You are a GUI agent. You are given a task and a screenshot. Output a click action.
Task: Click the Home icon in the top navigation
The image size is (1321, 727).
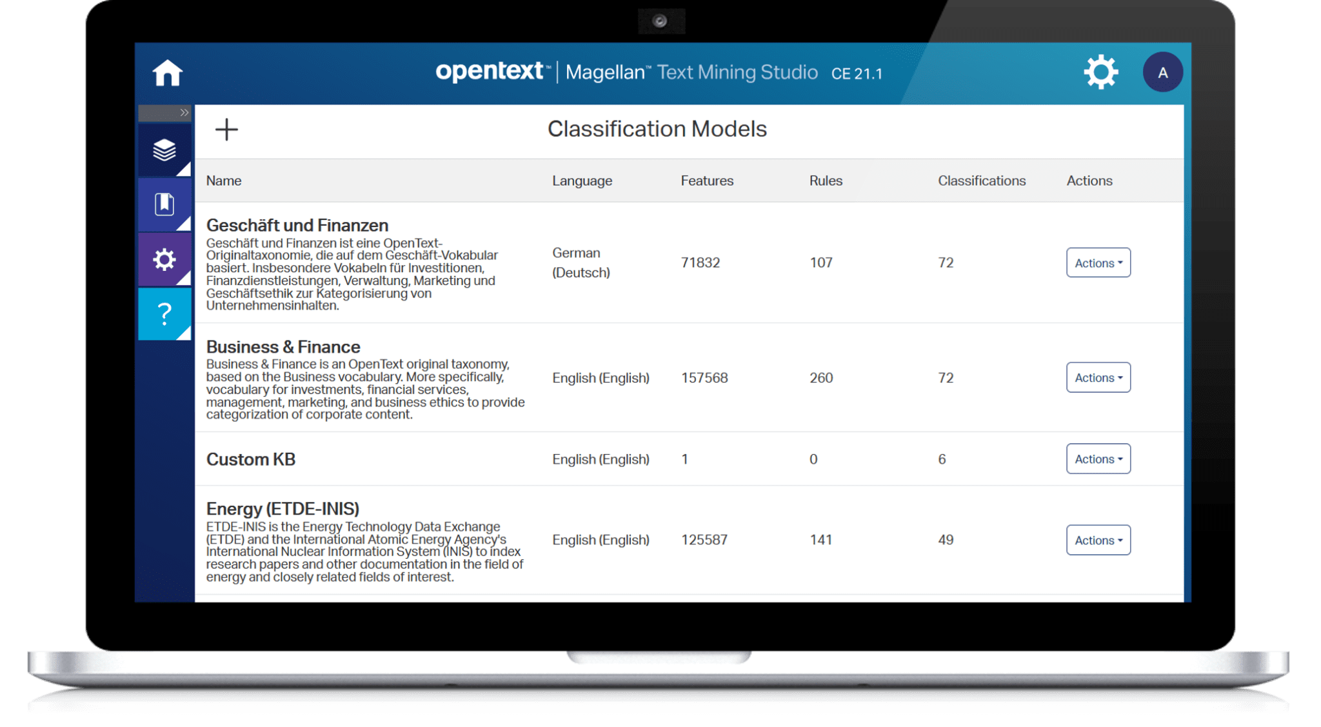(x=168, y=73)
